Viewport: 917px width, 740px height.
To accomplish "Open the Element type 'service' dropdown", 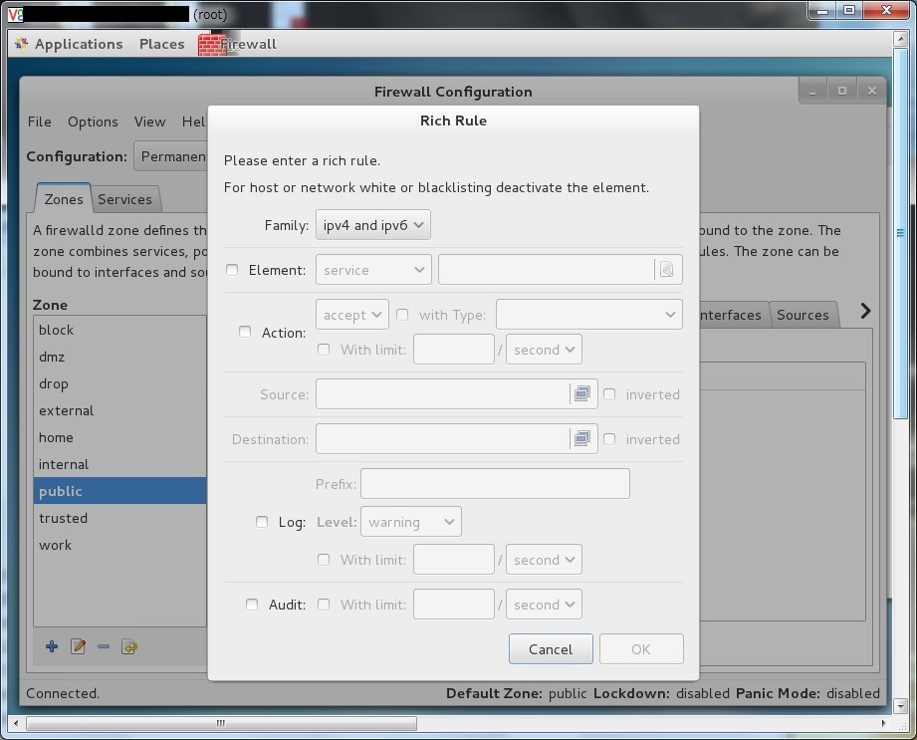I will 373,270.
